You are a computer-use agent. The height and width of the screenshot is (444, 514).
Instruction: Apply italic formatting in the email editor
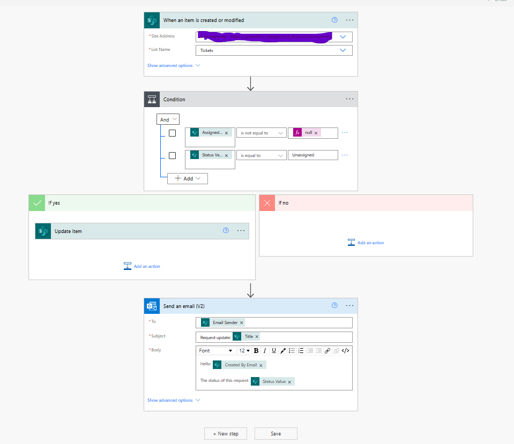point(265,350)
